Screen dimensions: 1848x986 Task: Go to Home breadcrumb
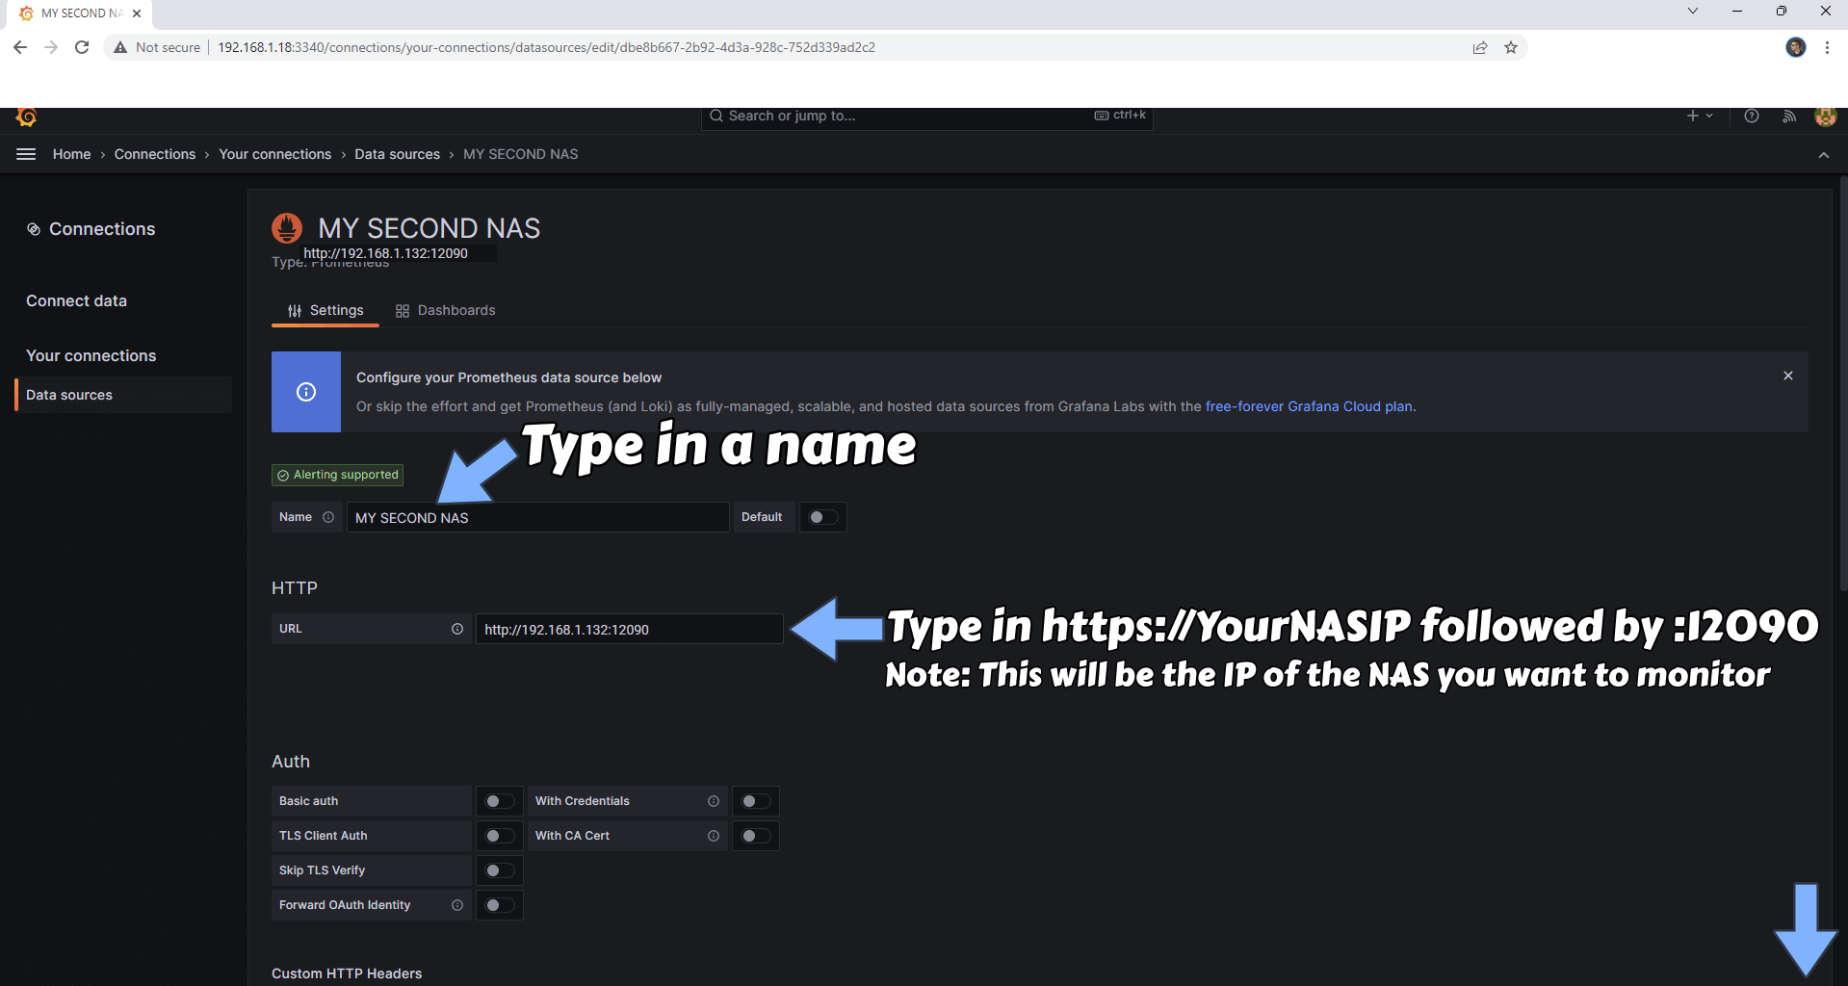click(71, 154)
